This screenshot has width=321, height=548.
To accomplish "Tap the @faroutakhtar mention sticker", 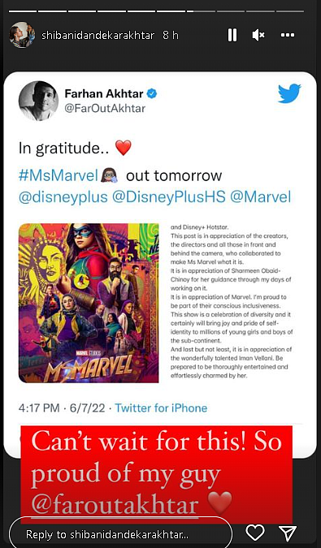I will (115, 505).
